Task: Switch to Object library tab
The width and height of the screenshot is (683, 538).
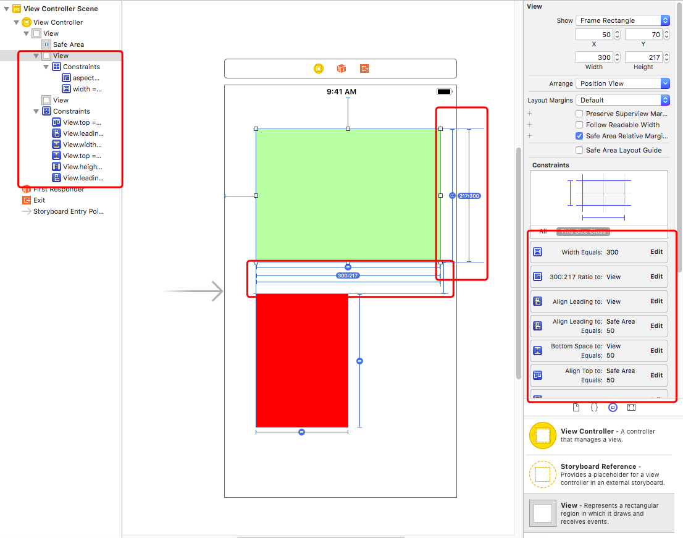Action: pos(613,408)
